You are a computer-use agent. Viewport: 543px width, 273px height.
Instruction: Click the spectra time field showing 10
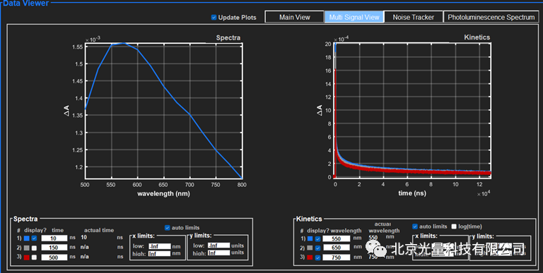[x=54, y=238]
